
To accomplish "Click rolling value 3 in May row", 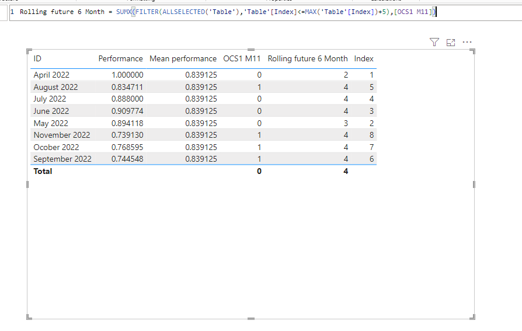I will (x=346, y=123).
